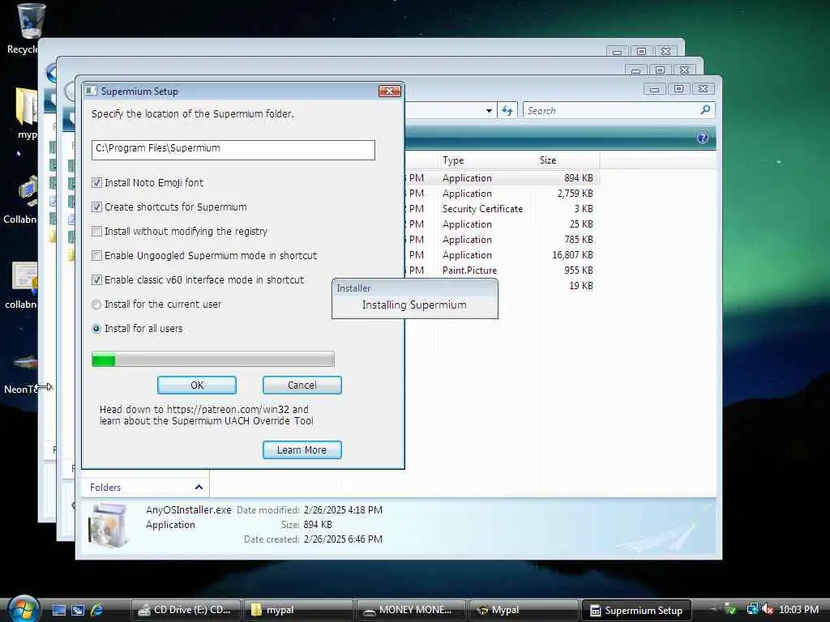Expand the Folders pane chevron

pyautogui.click(x=199, y=487)
